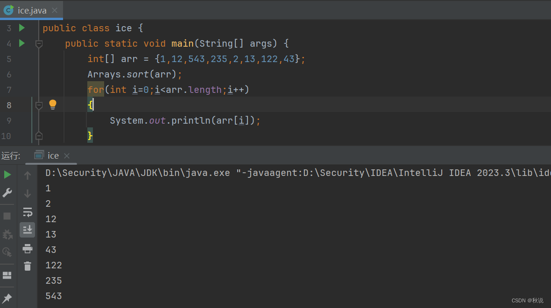Screen dimensions: 551x308
Task: Click the 'for' keyword on line 7
Action: point(96,90)
